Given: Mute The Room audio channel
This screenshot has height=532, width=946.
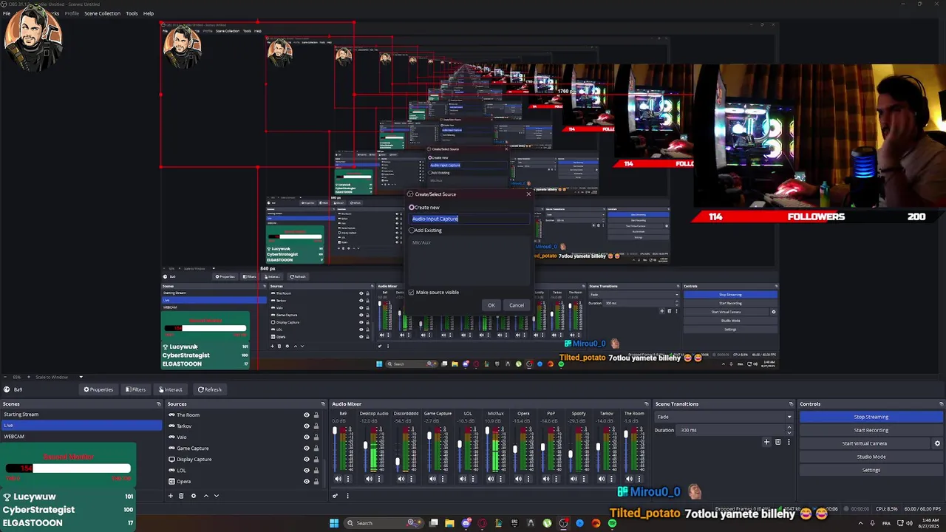Looking at the screenshot, I should point(629,479).
